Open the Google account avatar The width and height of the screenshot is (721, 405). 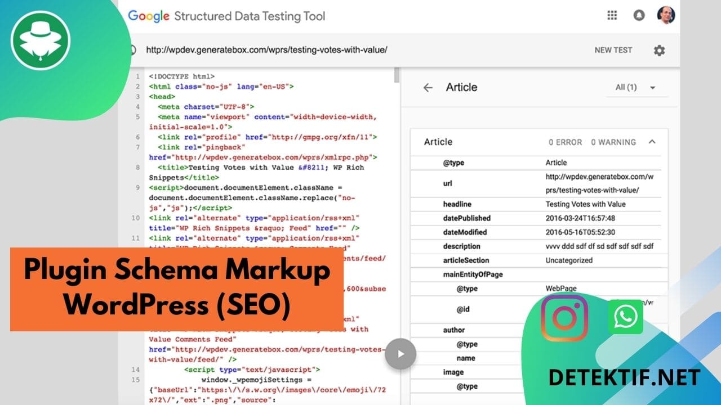coord(666,15)
